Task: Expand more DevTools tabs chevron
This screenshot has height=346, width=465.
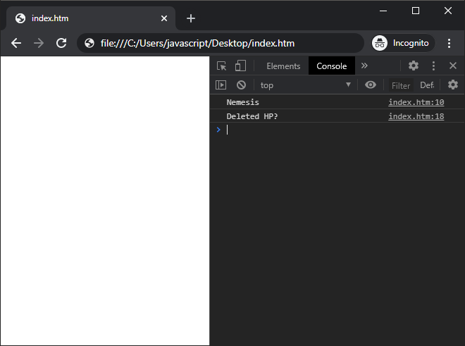Action: pos(364,66)
